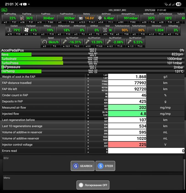Tap the FuelPressInstr 302bar gauge
186x193 pixels.
67,18
